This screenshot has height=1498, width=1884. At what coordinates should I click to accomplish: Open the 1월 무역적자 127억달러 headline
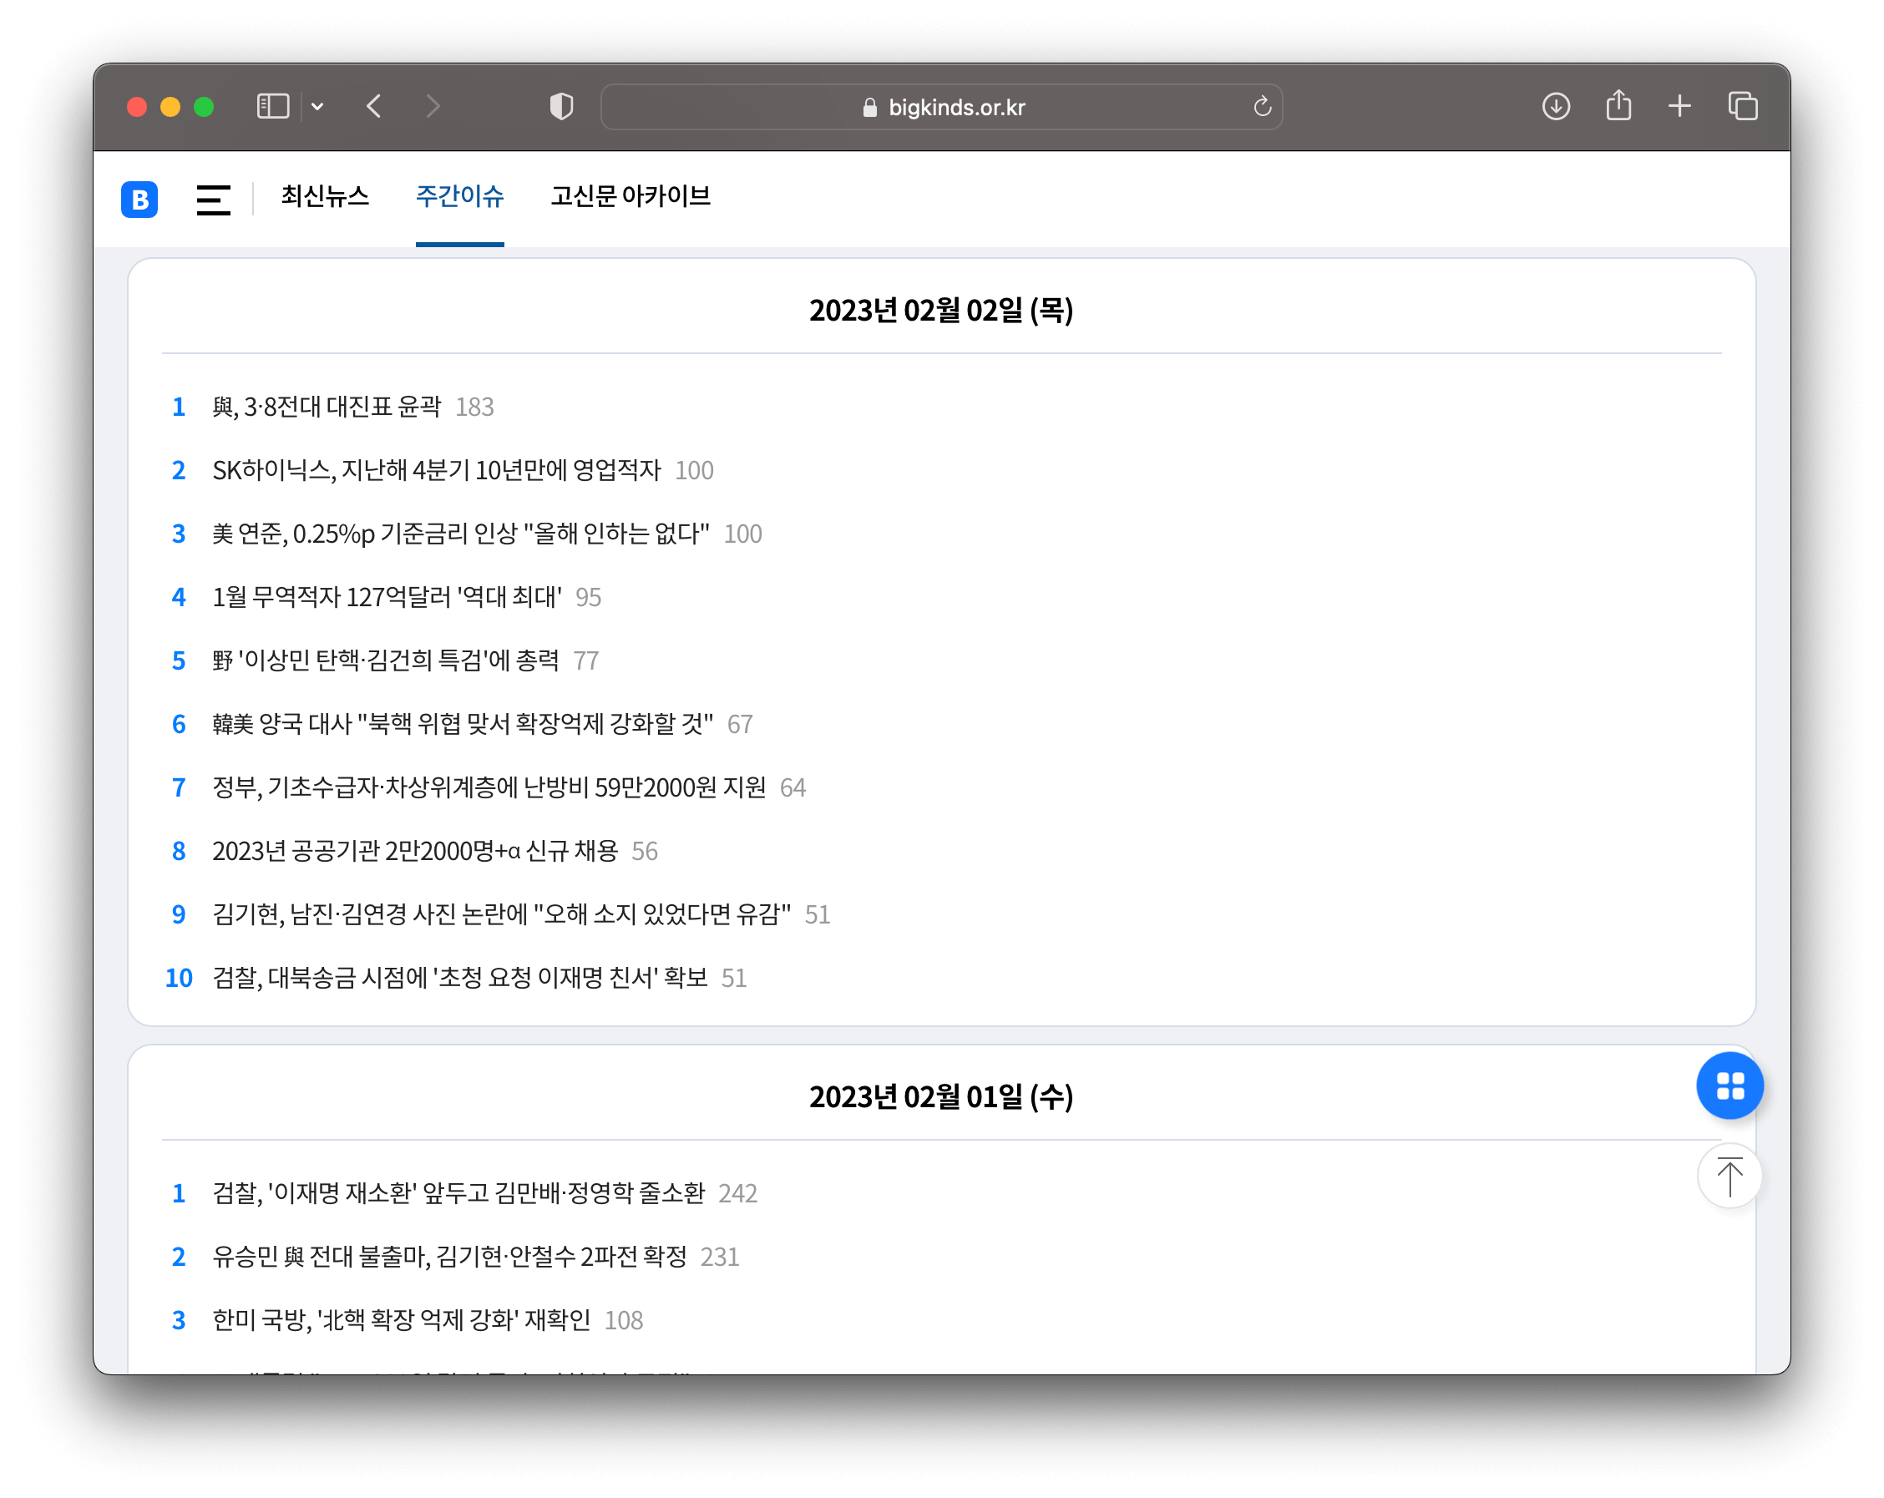387,597
